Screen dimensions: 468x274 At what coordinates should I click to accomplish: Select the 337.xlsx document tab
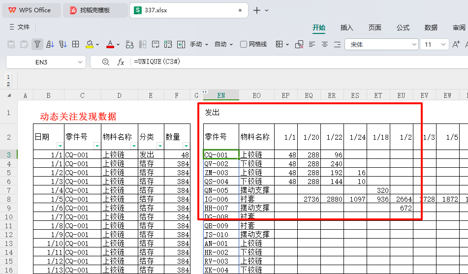coord(188,10)
